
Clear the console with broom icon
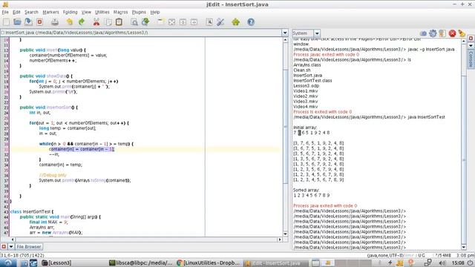(462, 33)
